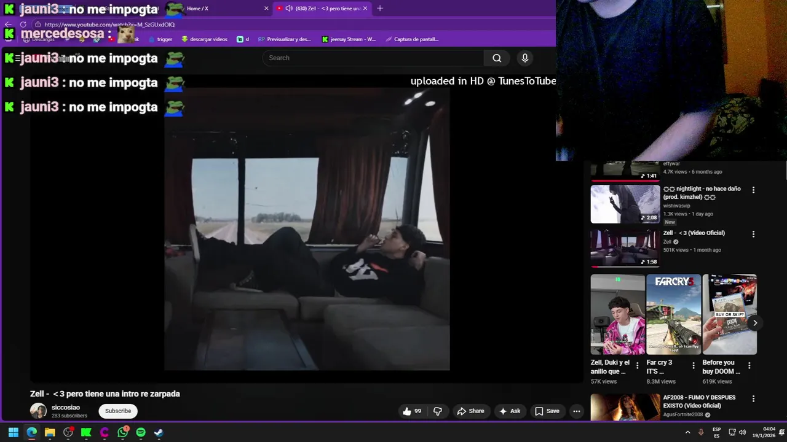
Task: Open Spotify from taskbar
Action: tap(141, 432)
